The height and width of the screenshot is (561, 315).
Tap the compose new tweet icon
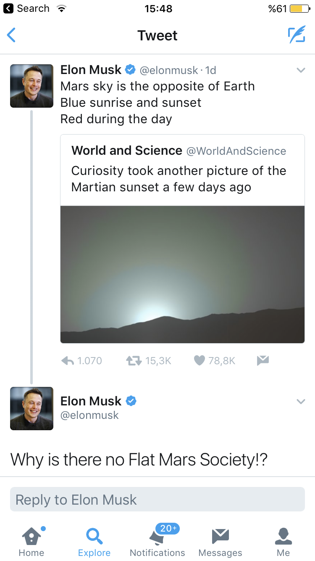[x=297, y=35]
